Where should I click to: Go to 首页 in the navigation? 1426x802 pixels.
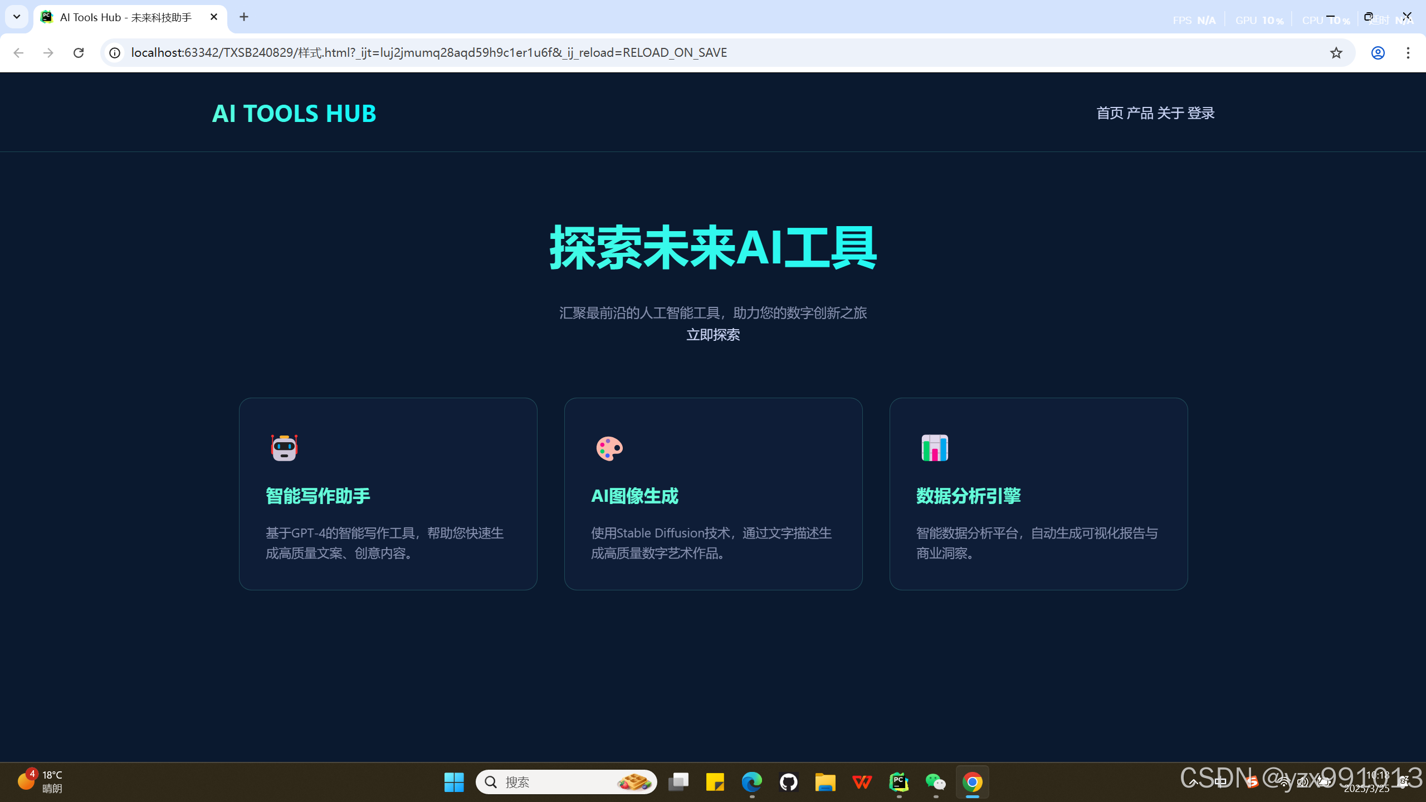1110,113
